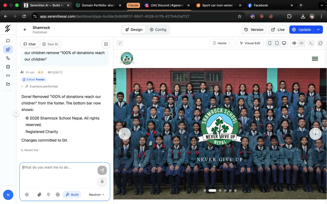Select the first carousel dot indicator

pos(205,190)
